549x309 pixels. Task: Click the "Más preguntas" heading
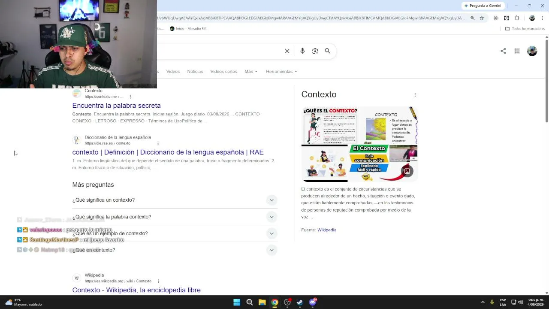[93, 185]
